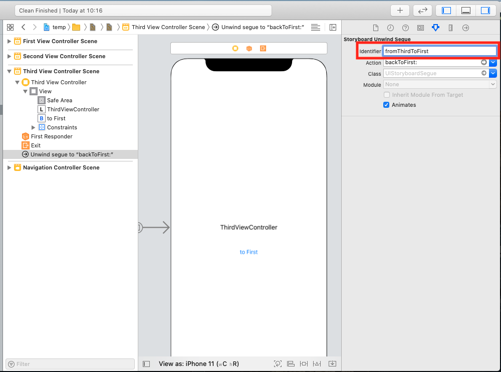Go forward with the right chevron

pyautogui.click(x=35, y=27)
